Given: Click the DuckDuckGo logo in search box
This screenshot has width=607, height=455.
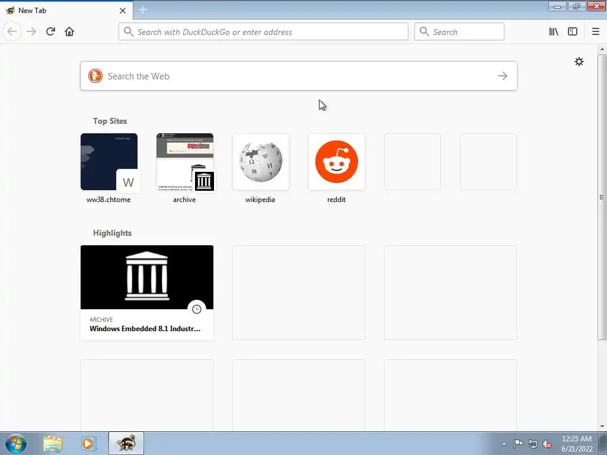Looking at the screenshot, I should coord(95,76).
